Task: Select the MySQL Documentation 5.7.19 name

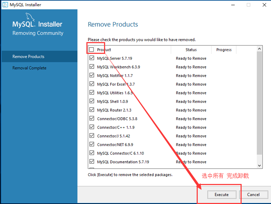Action: click(x=123, y=162)
